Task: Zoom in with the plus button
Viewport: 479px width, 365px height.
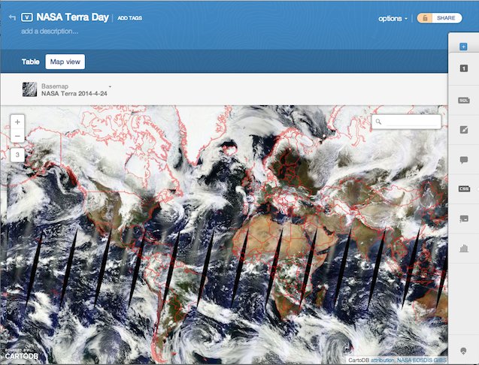Action: point(17,122)
